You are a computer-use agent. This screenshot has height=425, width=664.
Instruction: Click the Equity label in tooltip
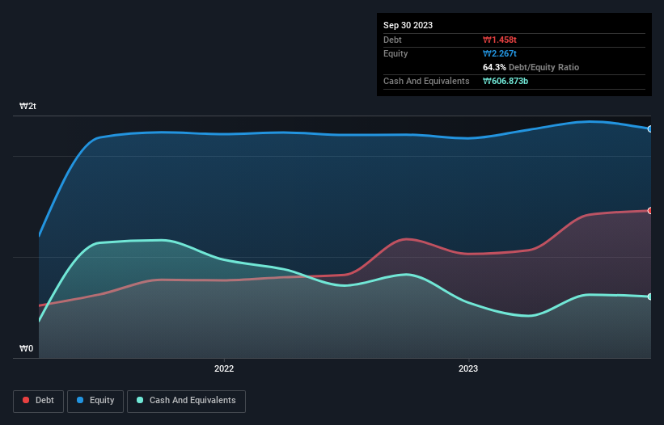395,53
